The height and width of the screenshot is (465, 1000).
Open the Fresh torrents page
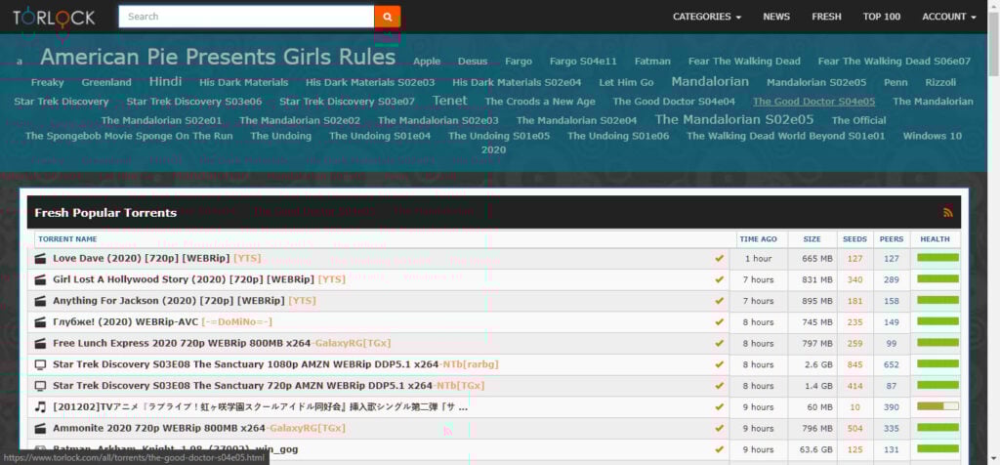[x=826, y=17]
